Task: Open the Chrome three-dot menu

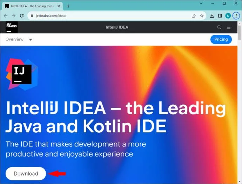Action: pos(236,16)
